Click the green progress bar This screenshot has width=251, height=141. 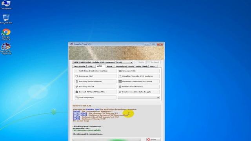(x=106, y=140)
